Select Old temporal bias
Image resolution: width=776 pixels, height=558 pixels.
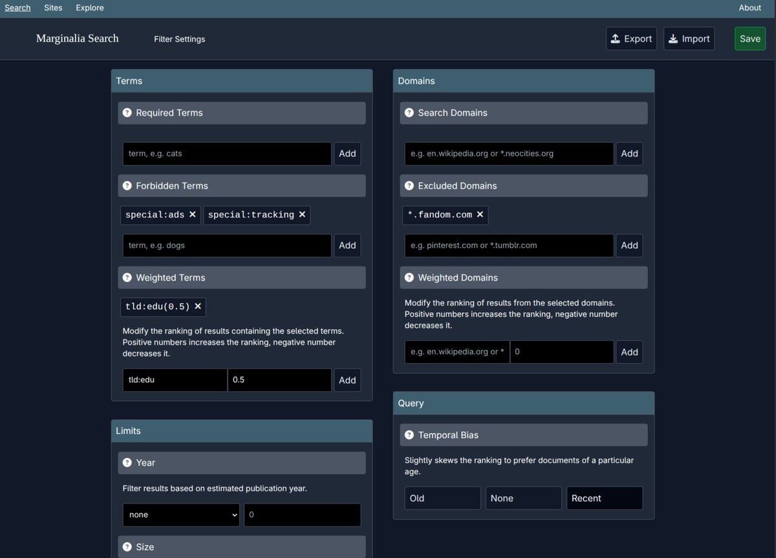443,499
